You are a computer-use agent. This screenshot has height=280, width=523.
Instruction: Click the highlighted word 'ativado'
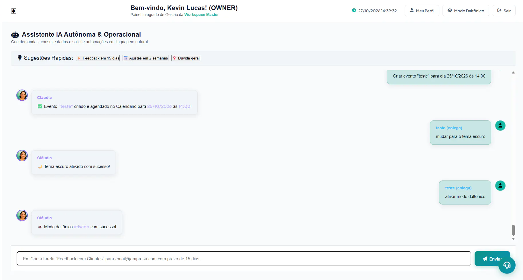pos(81,227)
